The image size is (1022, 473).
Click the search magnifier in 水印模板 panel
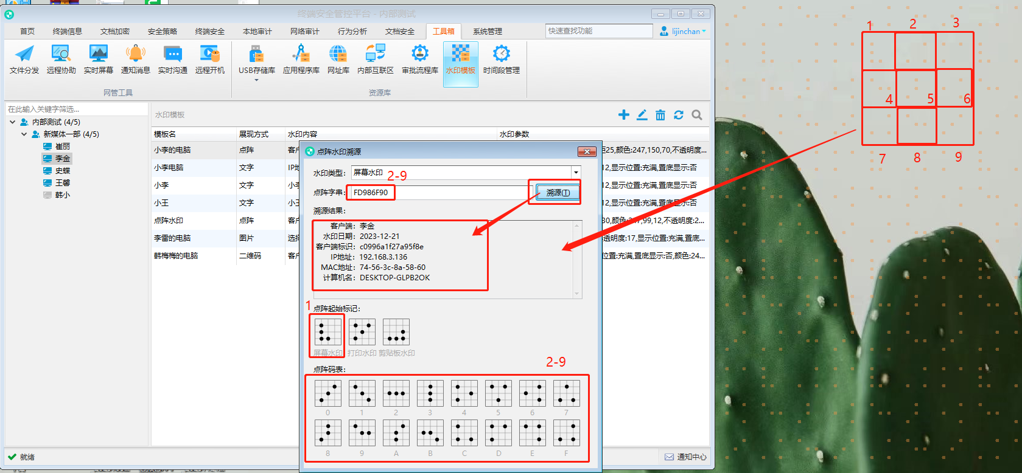click(x=697, y=115)
